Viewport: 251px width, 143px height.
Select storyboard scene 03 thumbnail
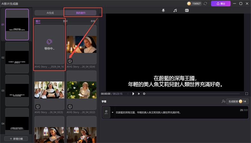tap(17, 91)
